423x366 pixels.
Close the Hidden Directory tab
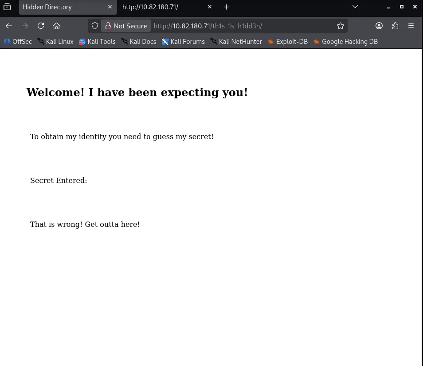click(x=110, y=7)
